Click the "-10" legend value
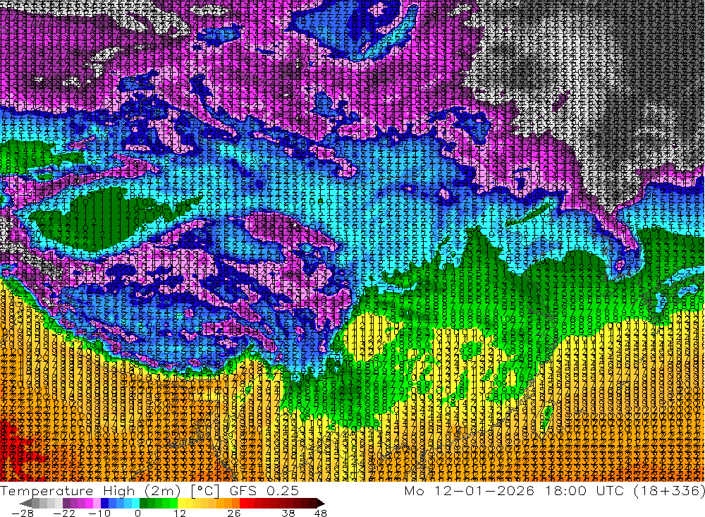The width and height of the screenshot is (705, 517). [x=99, y=513]
